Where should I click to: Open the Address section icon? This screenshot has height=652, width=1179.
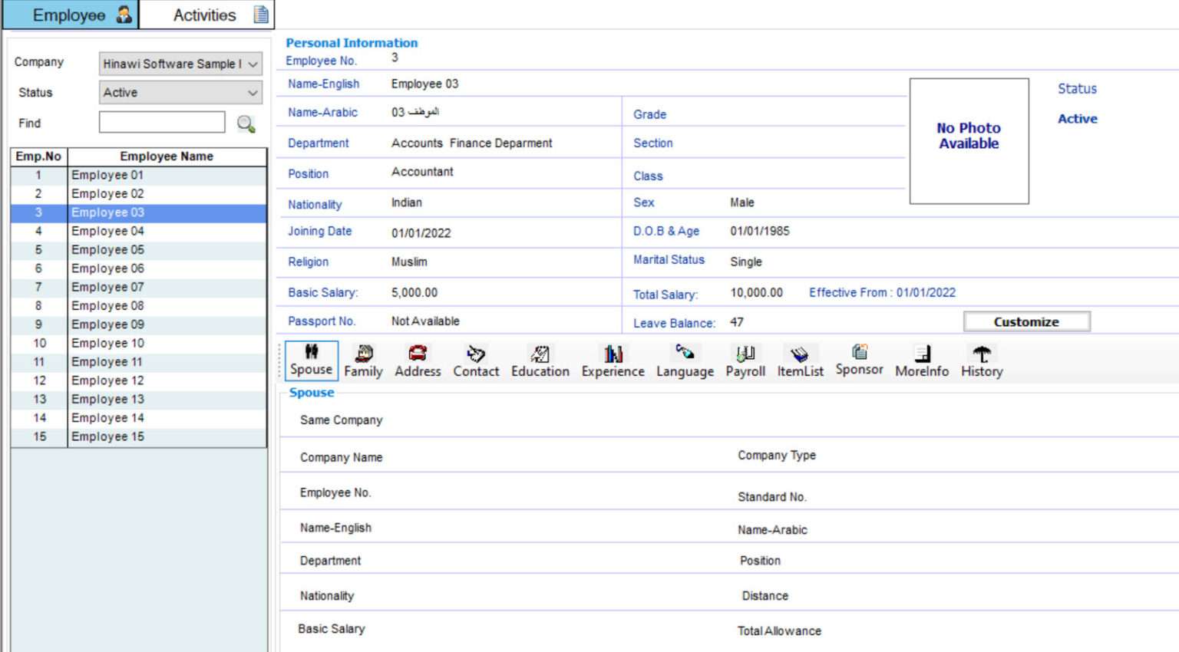[x=418, y=354]
